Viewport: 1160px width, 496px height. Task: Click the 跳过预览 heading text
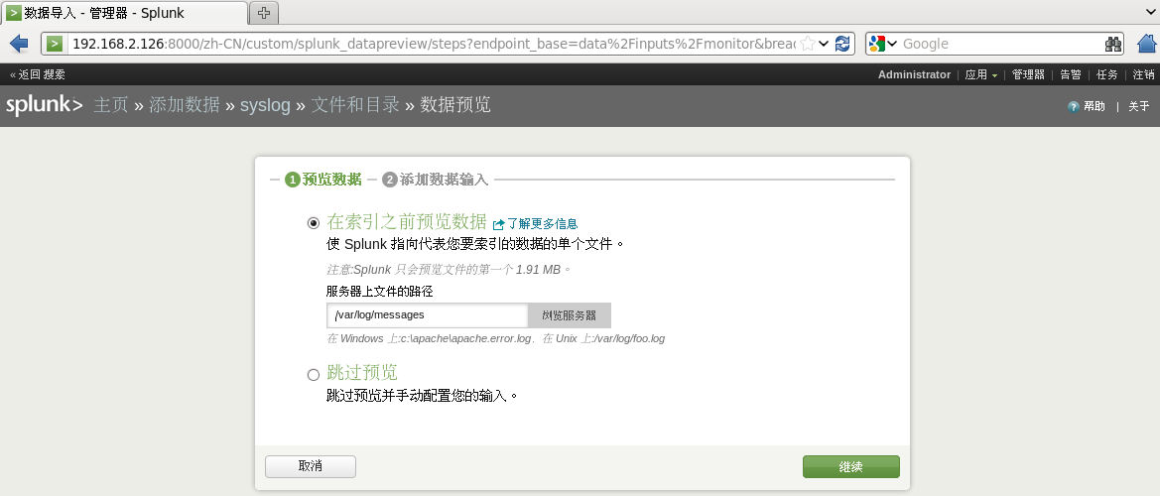362,372
